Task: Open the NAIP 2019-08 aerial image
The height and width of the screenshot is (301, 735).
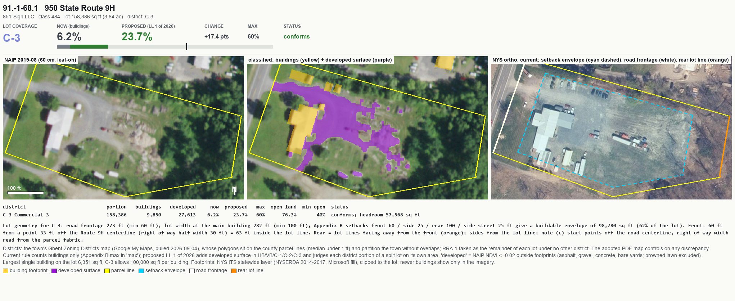Action: [123, 128]
